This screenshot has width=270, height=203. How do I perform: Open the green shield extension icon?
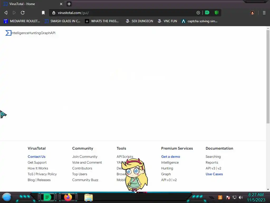coord(216,12)
